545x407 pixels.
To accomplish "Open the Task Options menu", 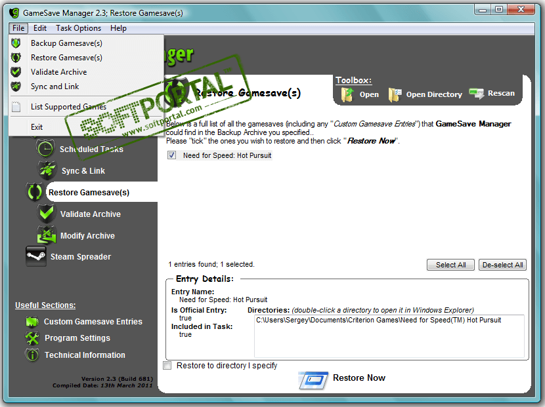I will [x=79, y=28].
